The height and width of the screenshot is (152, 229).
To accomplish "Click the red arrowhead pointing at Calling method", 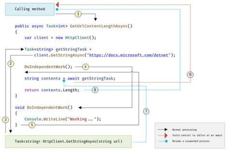I will 57,5.
